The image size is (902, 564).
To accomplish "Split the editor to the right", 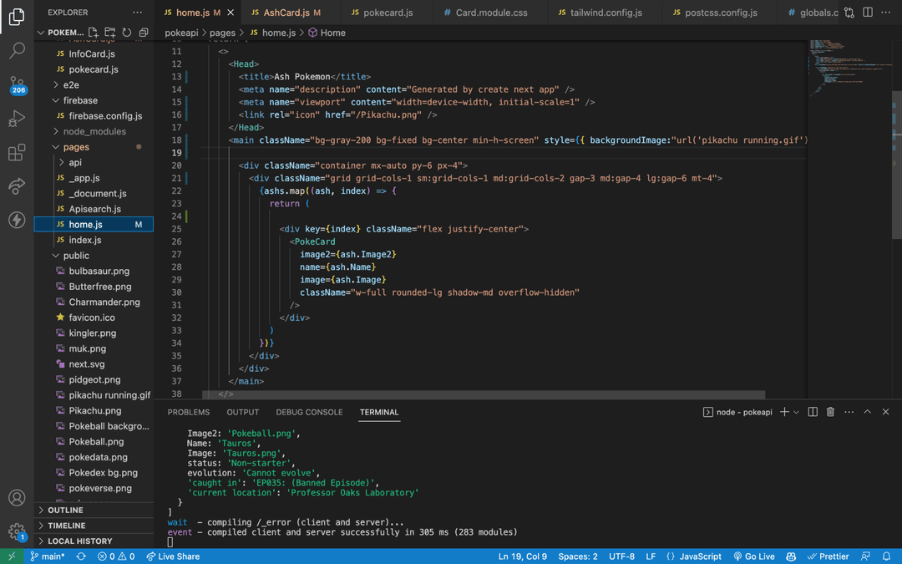I will 868,12.
